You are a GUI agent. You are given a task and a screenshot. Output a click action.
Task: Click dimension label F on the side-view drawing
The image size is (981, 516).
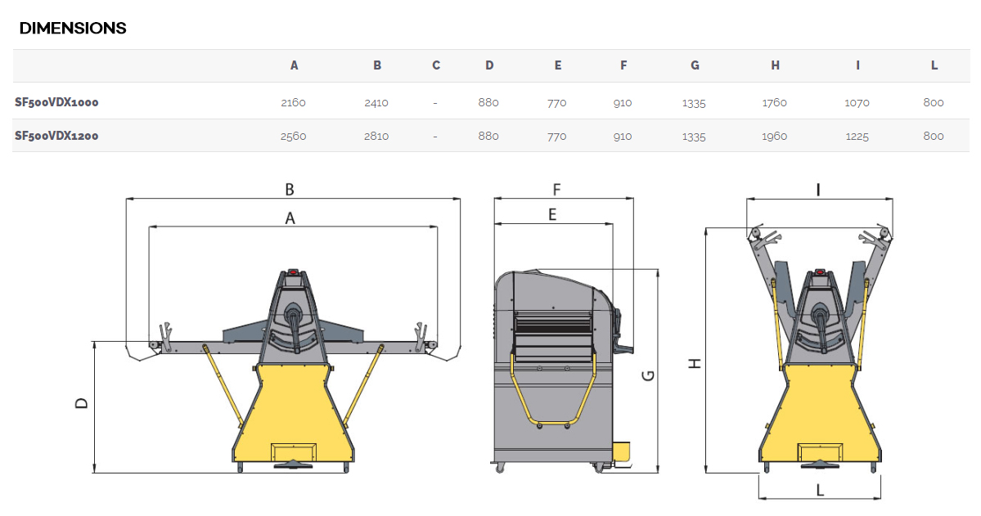click(x=557, y=190)
